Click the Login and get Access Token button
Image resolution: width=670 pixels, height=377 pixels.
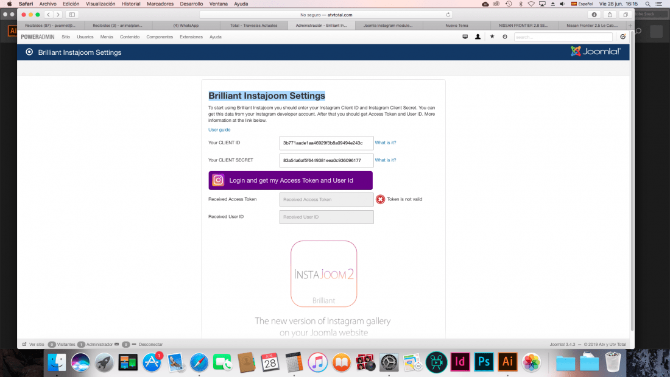tap(291, 180)
